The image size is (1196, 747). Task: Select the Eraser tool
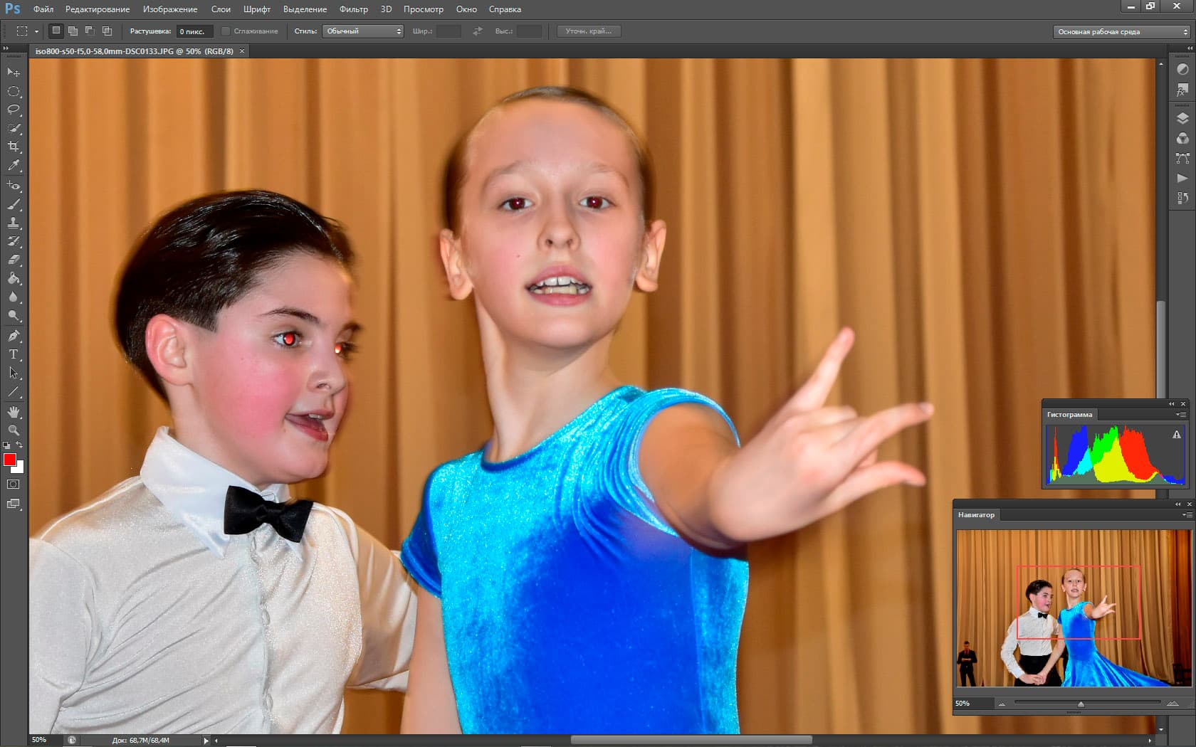(x=14, y=260)
